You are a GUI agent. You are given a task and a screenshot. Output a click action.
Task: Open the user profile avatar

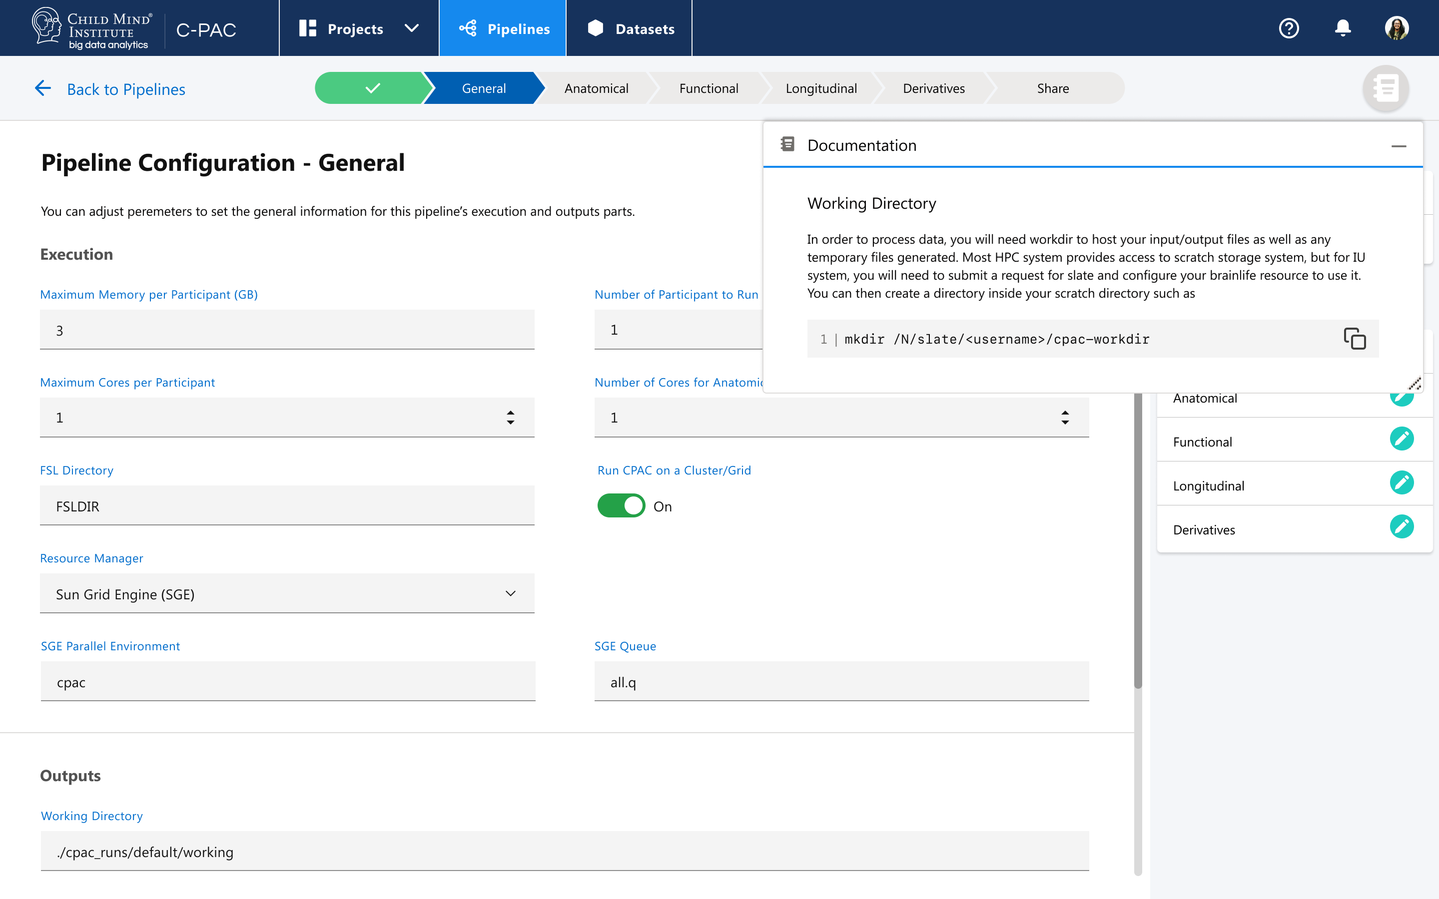[x=1396, y=28]
